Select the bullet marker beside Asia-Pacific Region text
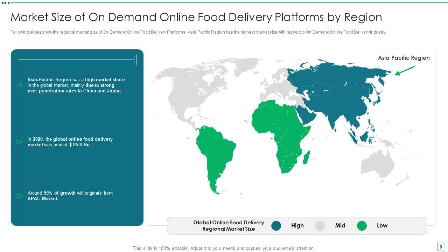The width and height of the screenshot is (448, 252). 19,85
